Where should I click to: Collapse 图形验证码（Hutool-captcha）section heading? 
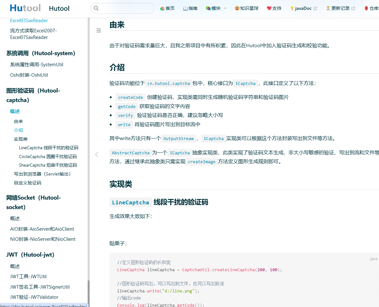coord(33,95)
